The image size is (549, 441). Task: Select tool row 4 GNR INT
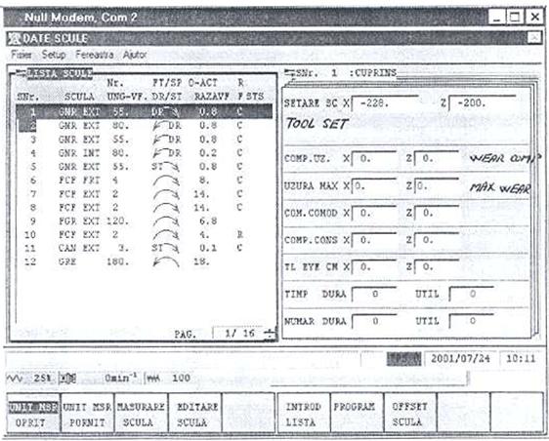click(x=144, y=153)
